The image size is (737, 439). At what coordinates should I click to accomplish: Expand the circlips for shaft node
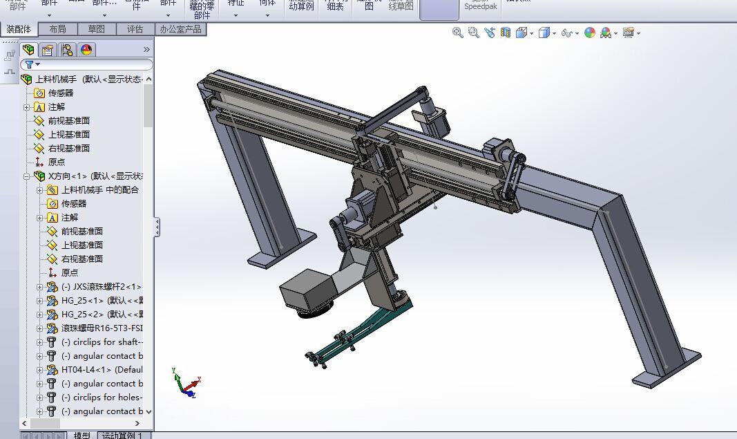point(40,342)
